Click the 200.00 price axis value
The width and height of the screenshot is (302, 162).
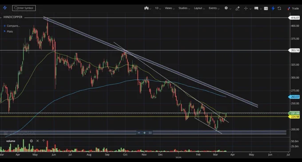point(295,129)
